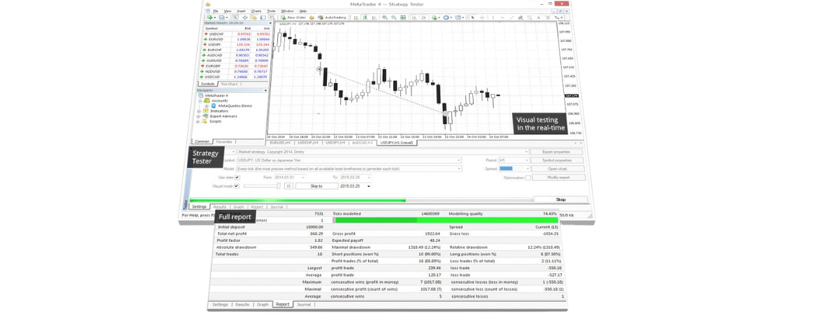Select the crosshair tool
The width and height of the screenshot is (825, 329).
pos(482,17)
